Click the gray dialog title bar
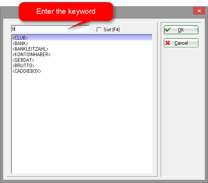 click(x=152, y=12)
